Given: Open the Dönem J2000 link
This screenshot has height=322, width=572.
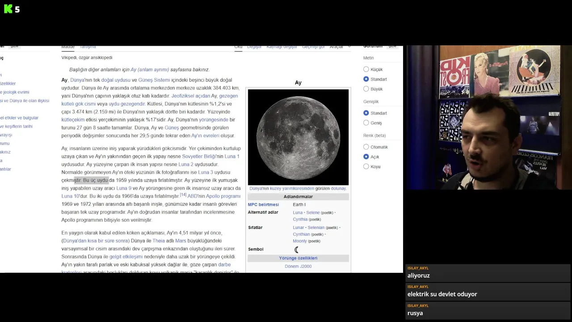Looking at the screenshot, I should pos(298,267).
